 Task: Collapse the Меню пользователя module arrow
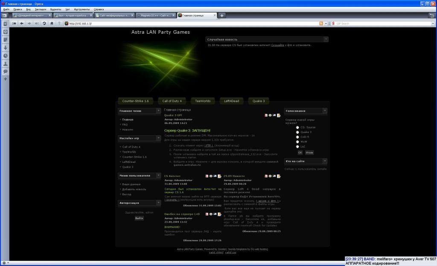[x=159, y=176]
